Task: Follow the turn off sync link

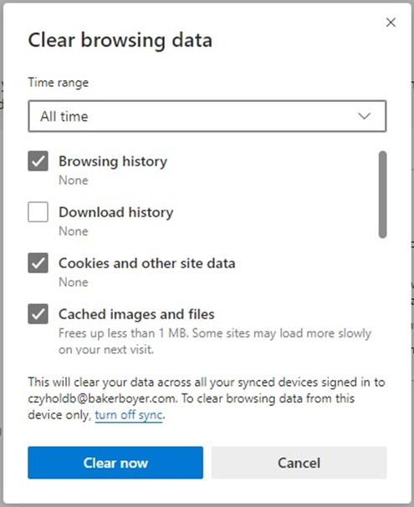Action: [x=129, y=415]
